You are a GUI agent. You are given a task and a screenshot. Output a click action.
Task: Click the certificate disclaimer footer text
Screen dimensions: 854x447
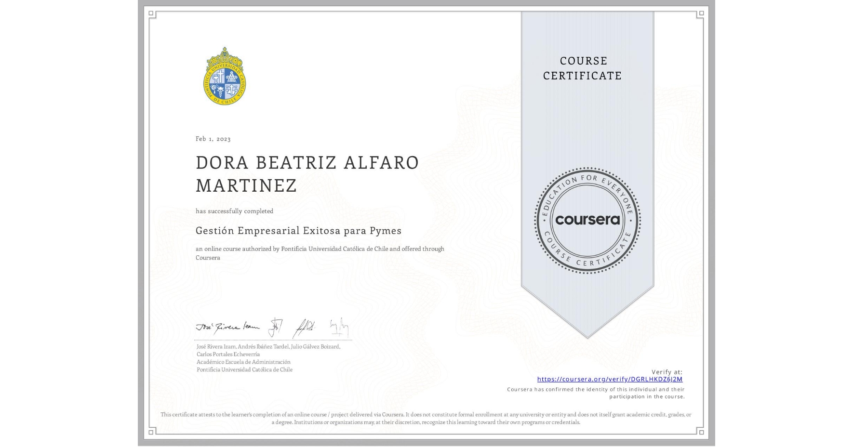coord(426,418)
